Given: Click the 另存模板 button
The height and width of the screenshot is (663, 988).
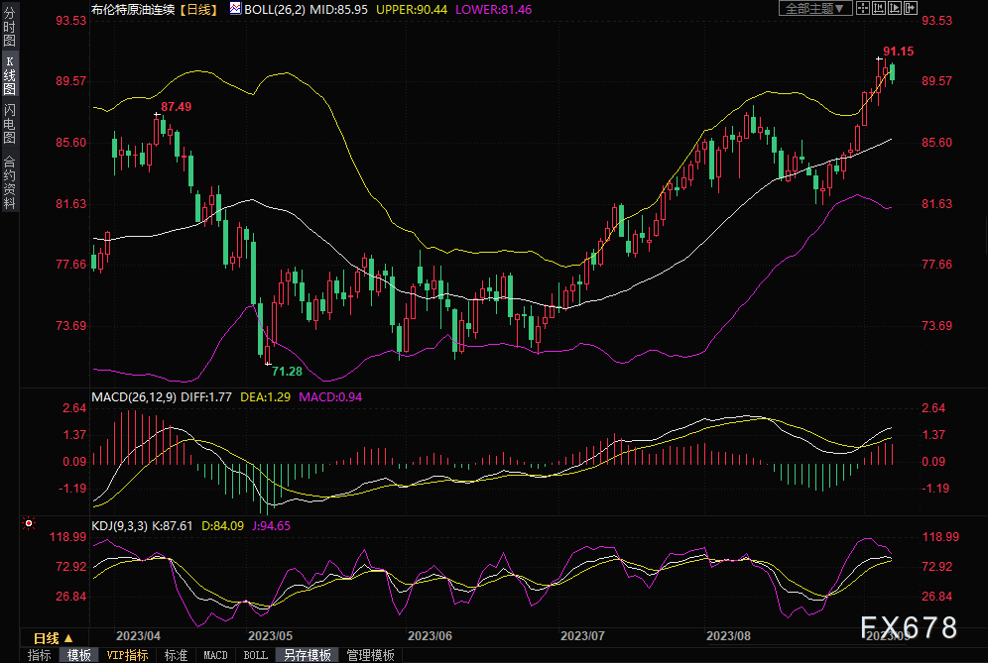Looking at the screenshot, I should (307, 655).
